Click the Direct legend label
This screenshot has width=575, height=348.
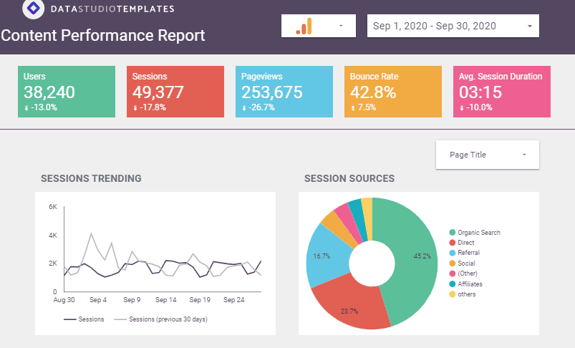pyautogui.click(x=465, y=243)
